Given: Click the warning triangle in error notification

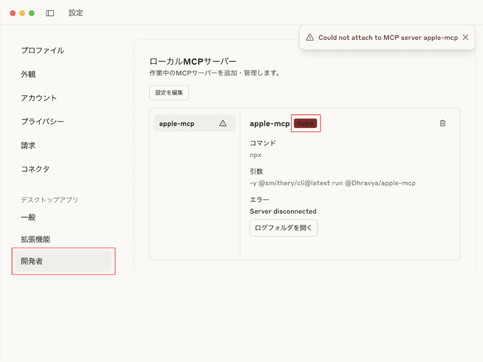Looking at the screenshot, I should coord(310,37).
